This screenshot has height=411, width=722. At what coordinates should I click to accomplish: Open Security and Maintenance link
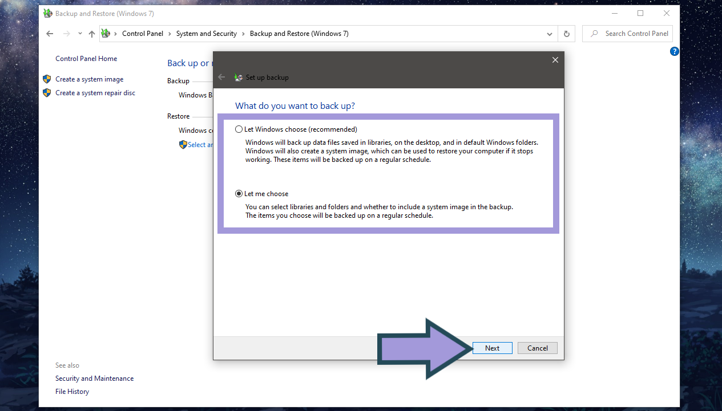[x=94, y=379]
